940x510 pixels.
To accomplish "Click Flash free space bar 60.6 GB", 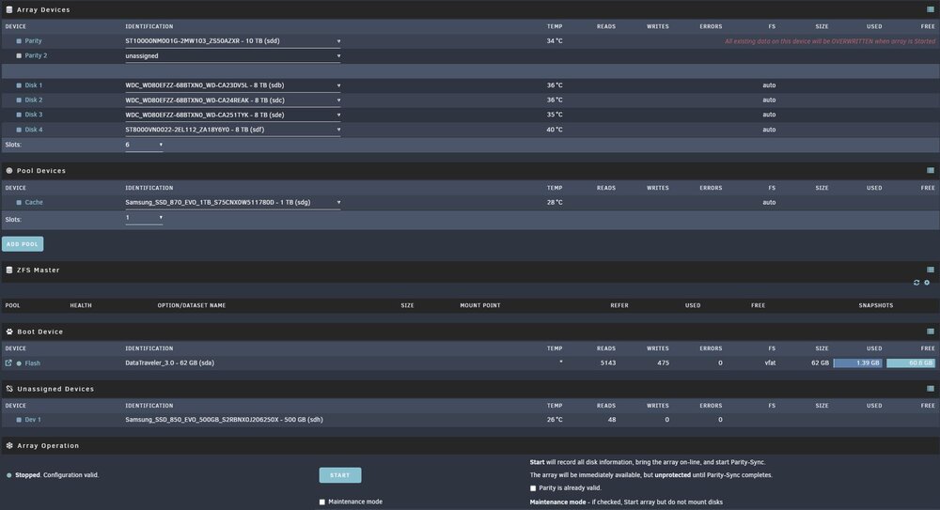I will point(911,363).
